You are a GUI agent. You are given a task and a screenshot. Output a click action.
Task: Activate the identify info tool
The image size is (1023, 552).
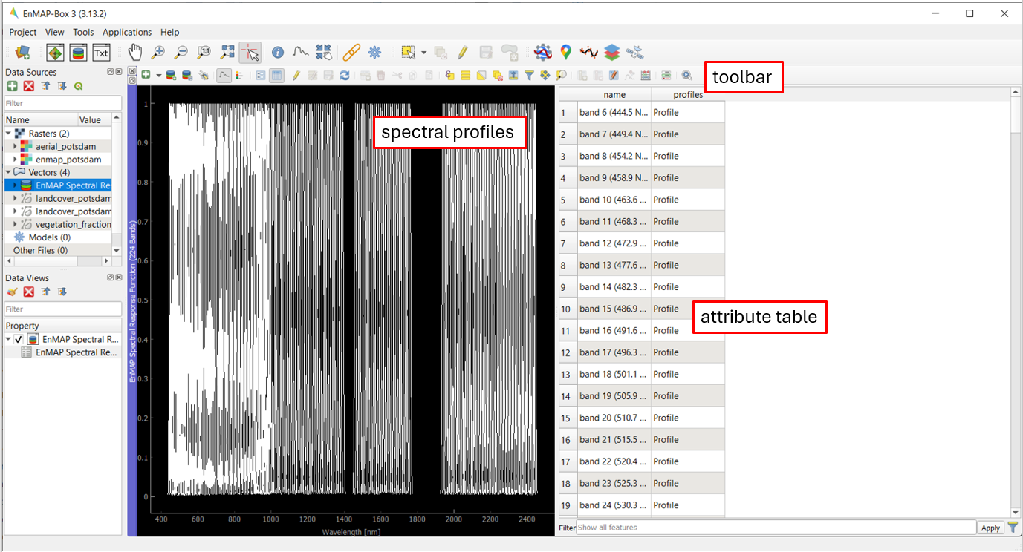278,52
